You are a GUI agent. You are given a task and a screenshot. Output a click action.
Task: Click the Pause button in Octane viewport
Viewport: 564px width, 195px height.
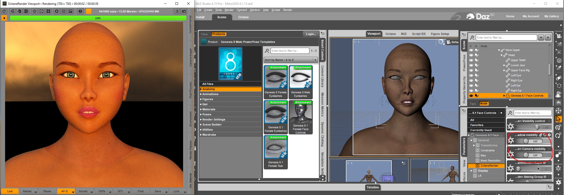pos(47,191)
